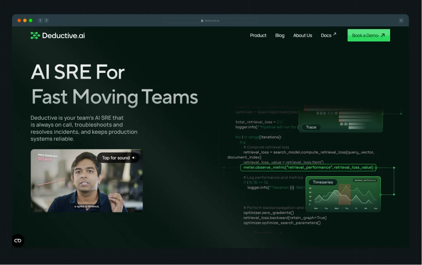Click the timeseries chart graphic
422x265 pixels.
343,194
